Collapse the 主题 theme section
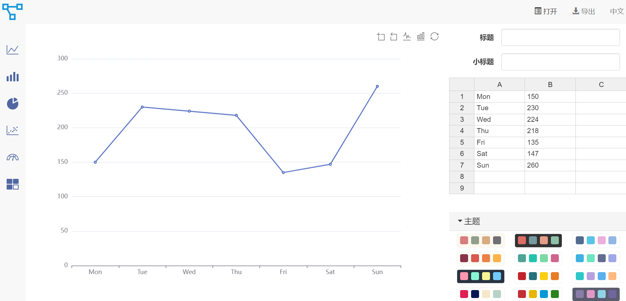Image resolution: width=626 pixels, height=301 pixels. tap(469, 221)
